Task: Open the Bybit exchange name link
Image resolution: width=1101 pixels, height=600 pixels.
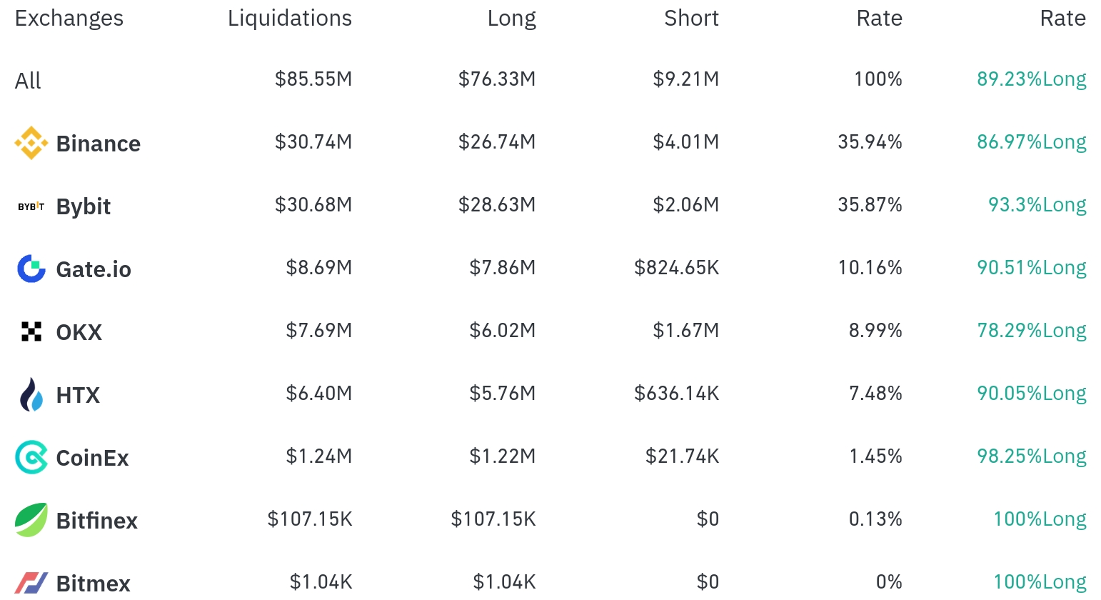Action: click(x=84, y=206)
